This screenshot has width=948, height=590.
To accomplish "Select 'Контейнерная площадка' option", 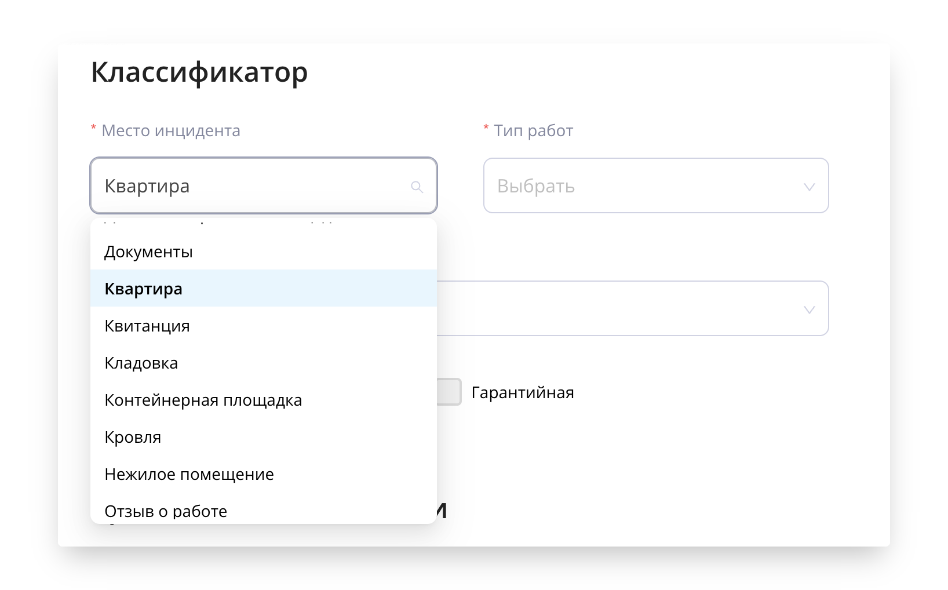I will (203, 400).
